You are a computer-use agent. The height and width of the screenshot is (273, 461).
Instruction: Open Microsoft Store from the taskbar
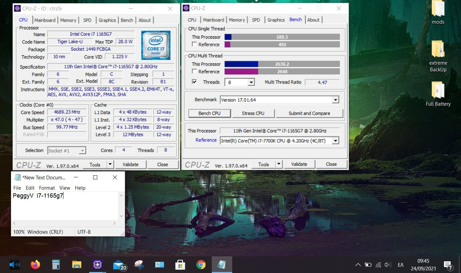click(x=180, y=265)
